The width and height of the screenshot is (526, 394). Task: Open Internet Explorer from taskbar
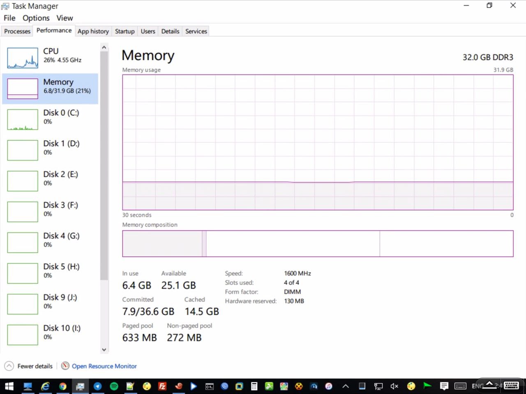(45, 386)
